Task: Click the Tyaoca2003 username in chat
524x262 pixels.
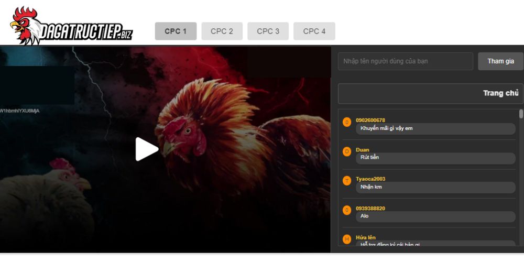Action: pyautogui.click(x=370, y=179)
